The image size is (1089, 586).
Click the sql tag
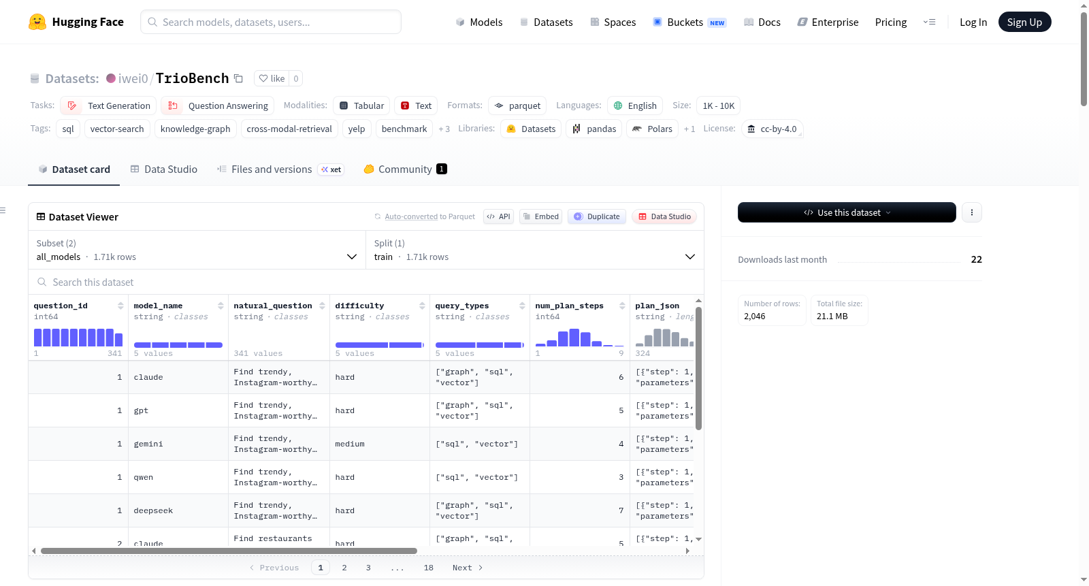68,129
